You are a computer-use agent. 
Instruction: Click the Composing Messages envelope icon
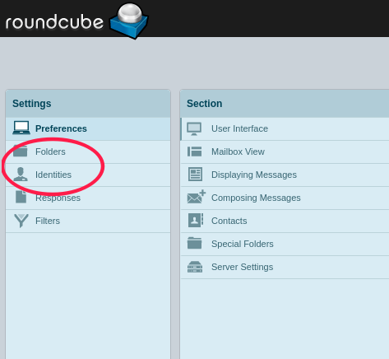[197, 197]
